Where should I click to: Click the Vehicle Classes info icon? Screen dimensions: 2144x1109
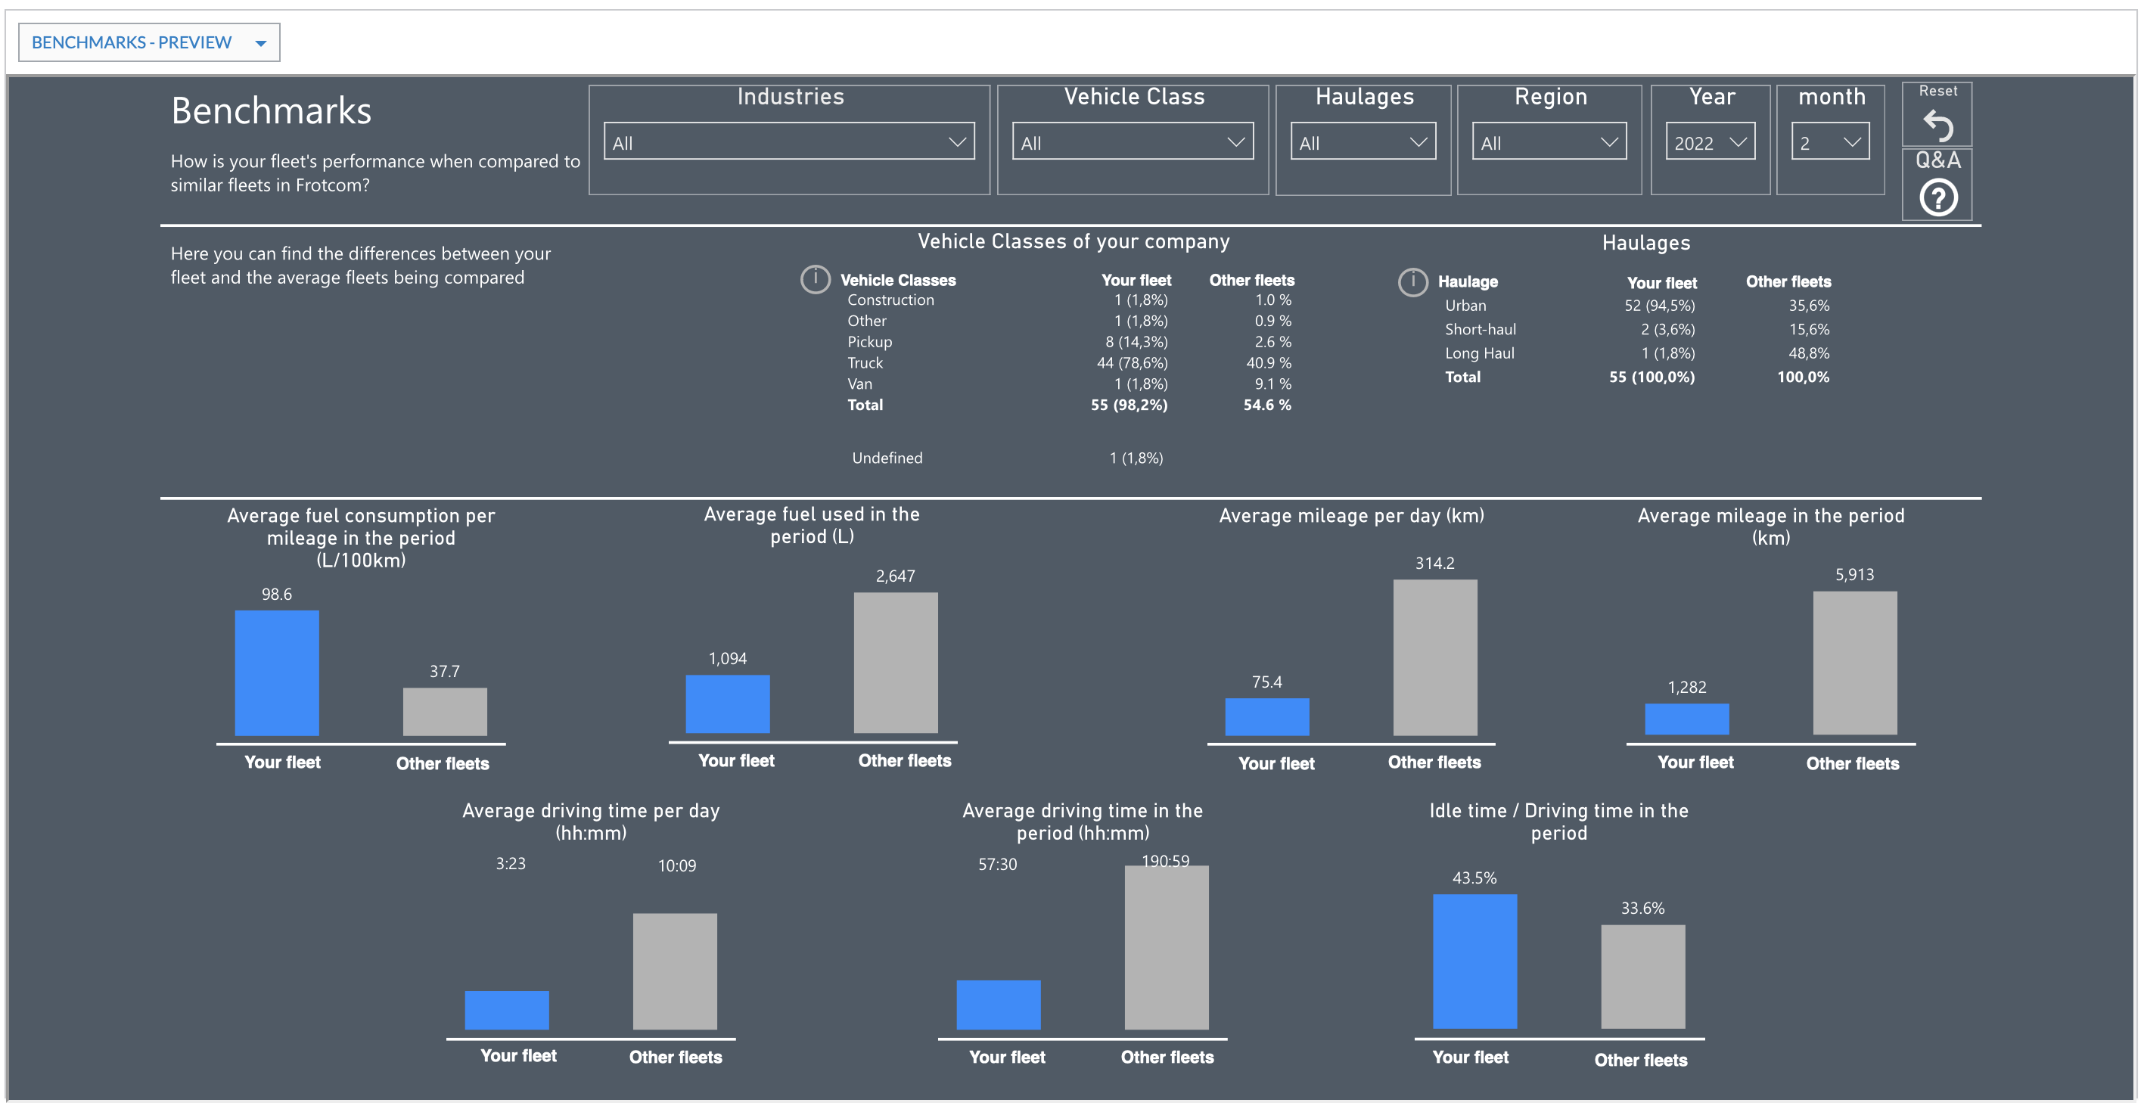[815, 280]
